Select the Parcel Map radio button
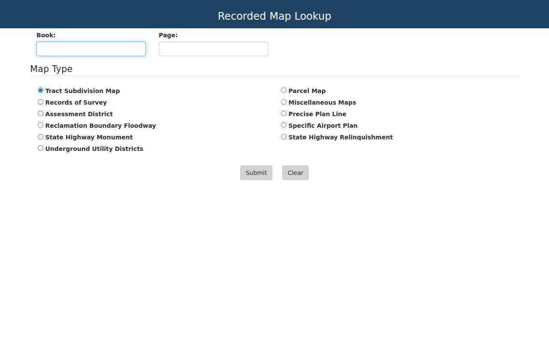The image size is (549, 343). click(x=284, y=90)
